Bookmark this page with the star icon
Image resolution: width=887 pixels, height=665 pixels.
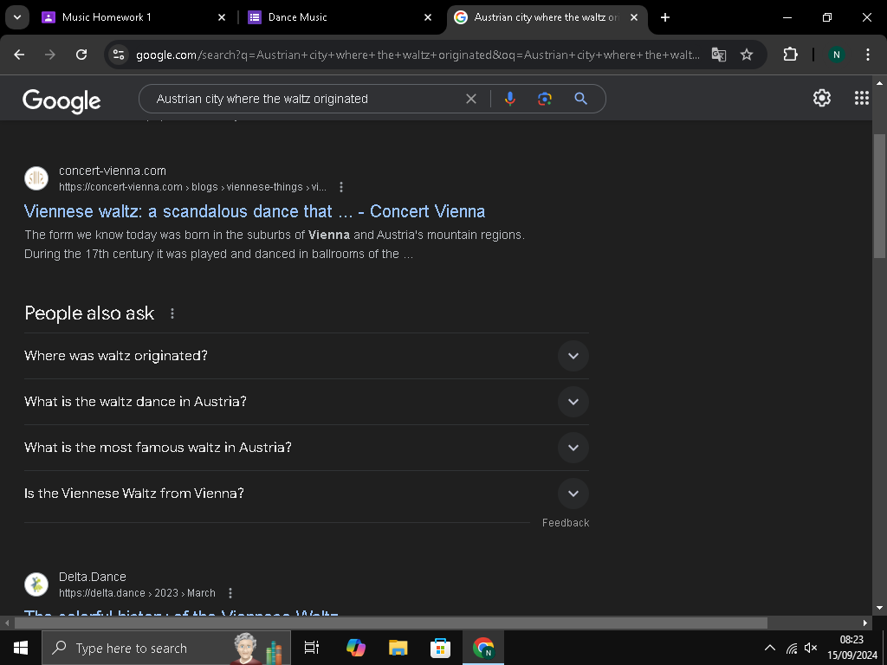(x=747, y=55)
